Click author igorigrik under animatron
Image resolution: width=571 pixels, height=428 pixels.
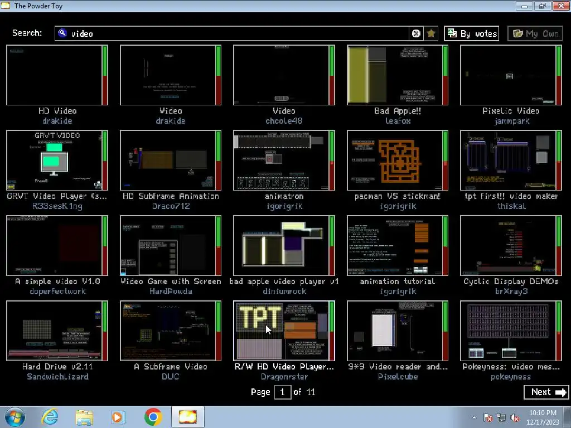(284, 206)
